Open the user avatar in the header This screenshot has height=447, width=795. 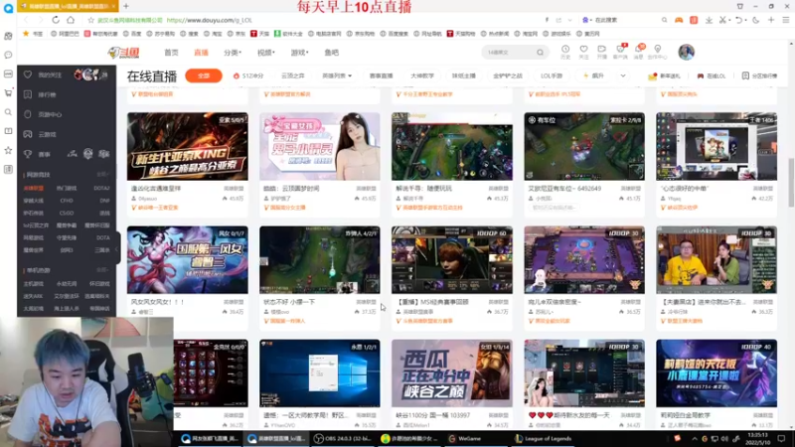point(686,52)
